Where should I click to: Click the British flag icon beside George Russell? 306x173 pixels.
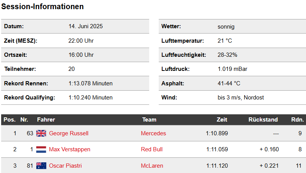pos(41,133)
